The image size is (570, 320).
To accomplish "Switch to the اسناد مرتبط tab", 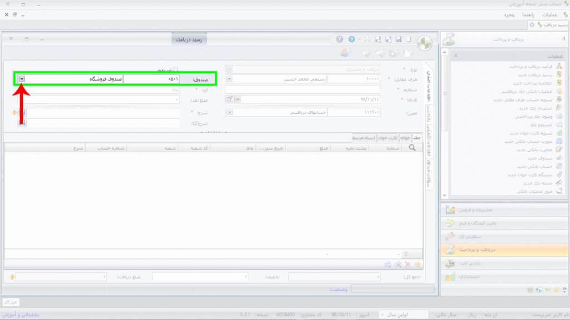I will click(363, 138).
